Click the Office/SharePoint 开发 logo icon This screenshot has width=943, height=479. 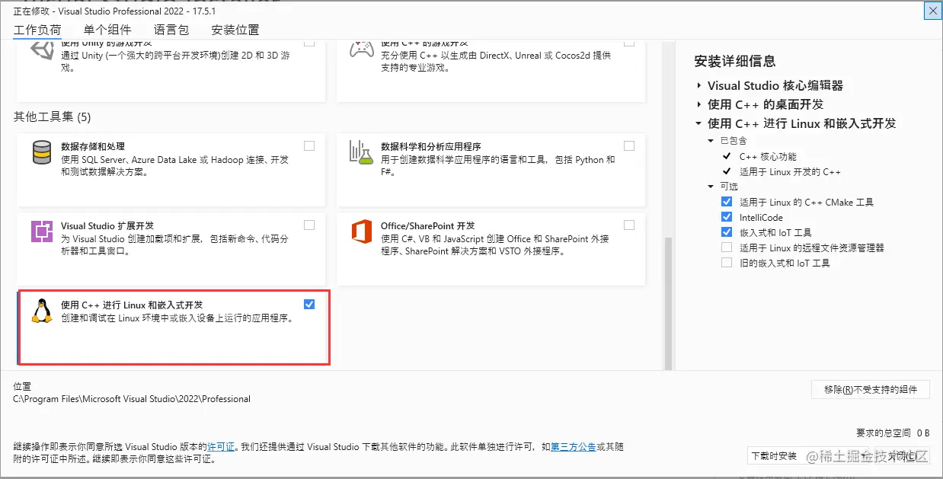361,232
